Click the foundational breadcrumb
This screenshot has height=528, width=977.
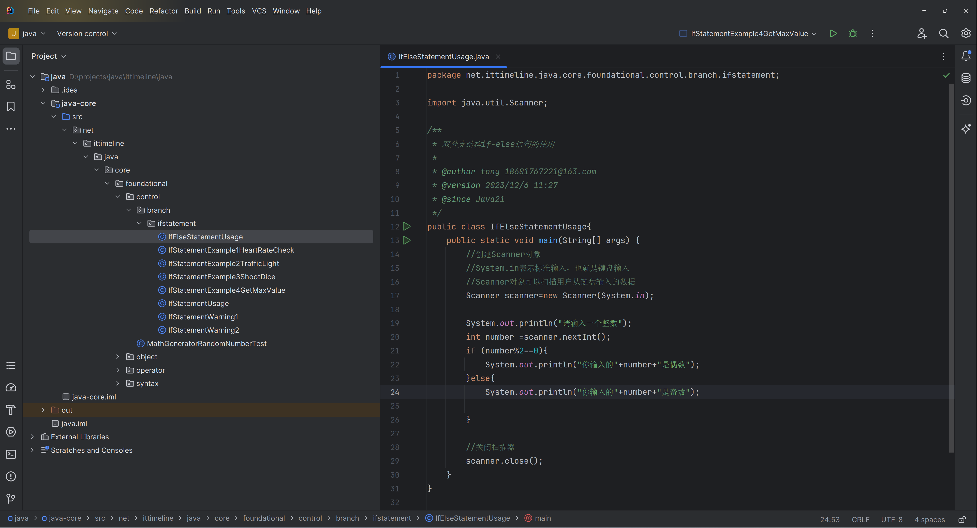[264, 518]
